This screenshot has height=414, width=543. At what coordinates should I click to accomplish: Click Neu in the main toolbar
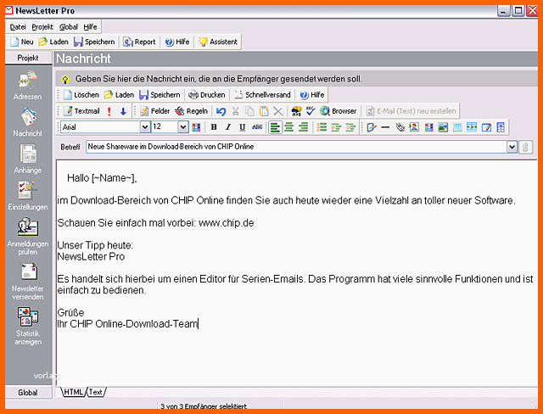click(x=22, y=42)
